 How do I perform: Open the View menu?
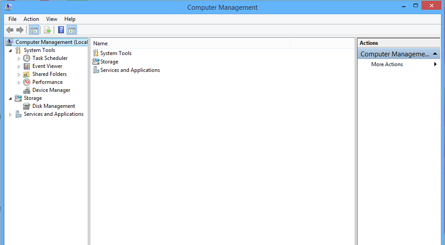[52, 19]
